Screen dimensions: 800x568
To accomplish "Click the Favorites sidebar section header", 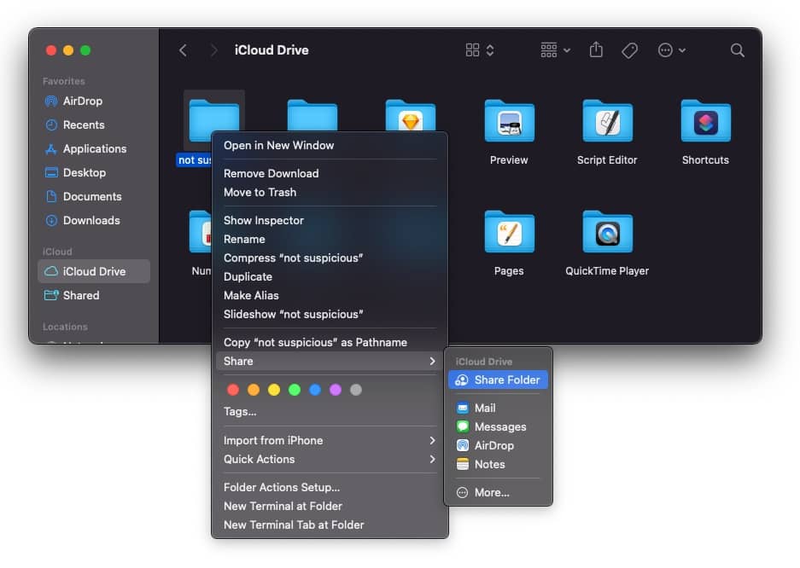I will [x=64, y=81].
